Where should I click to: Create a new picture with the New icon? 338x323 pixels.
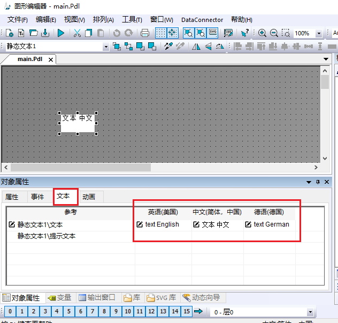click(x=9, y=33)
